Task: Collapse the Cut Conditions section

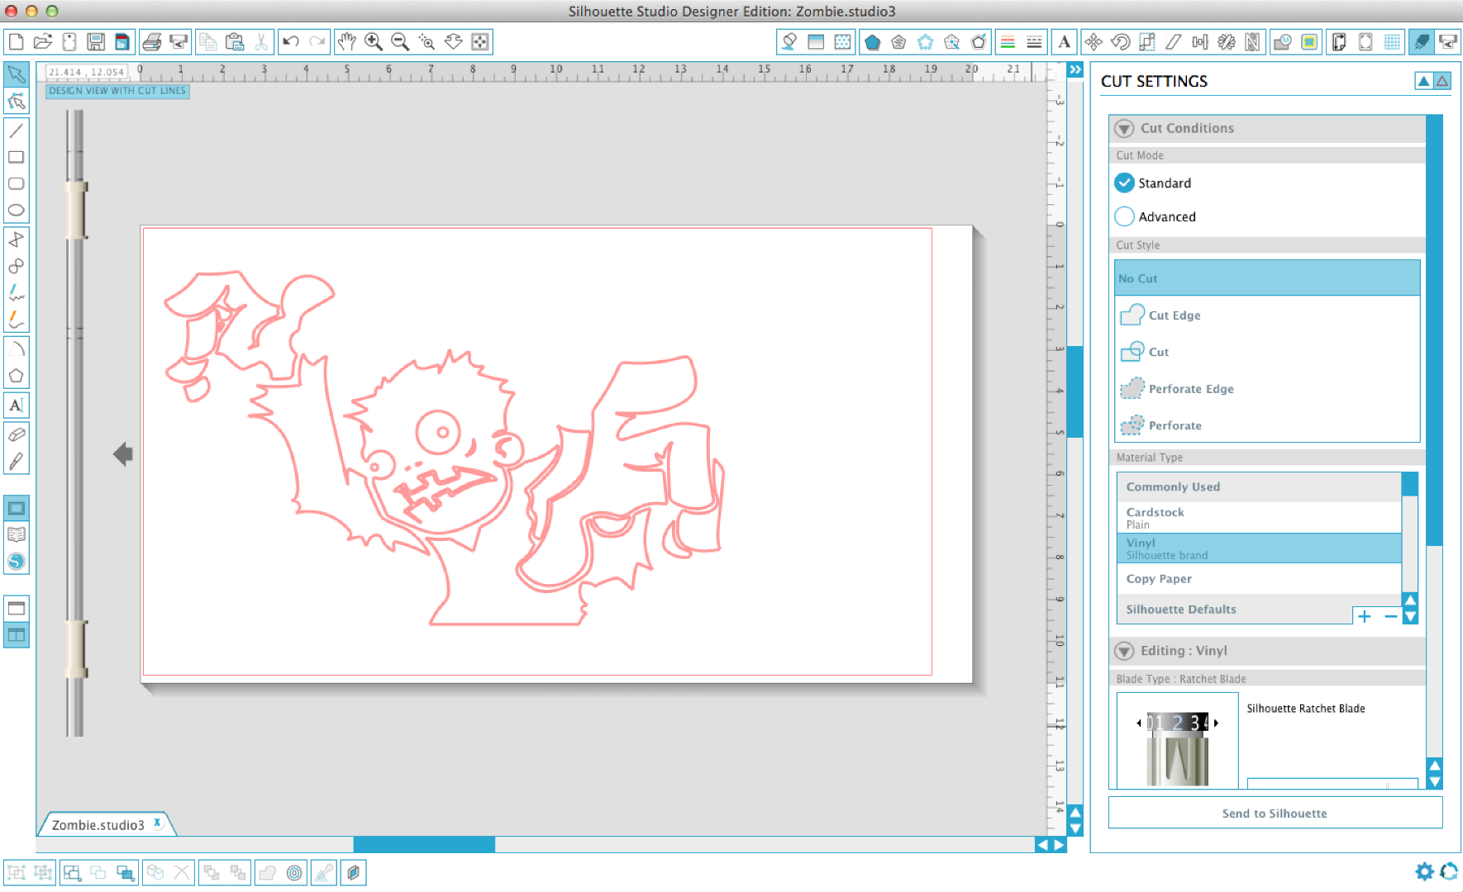Action: pyautogui.click(x=1124, y=128)
